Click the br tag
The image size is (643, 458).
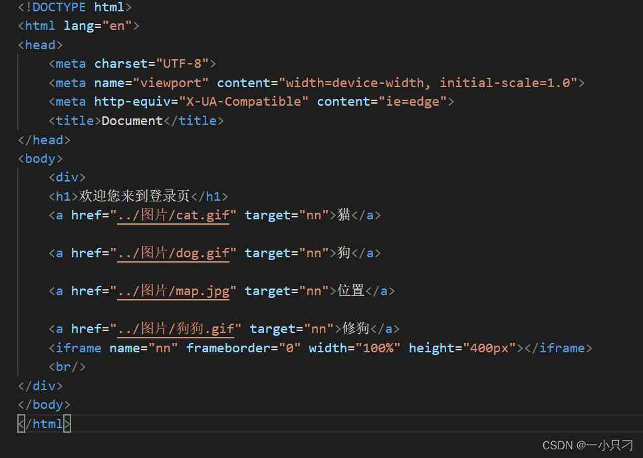pyautogui.click(x=67, y=366)
